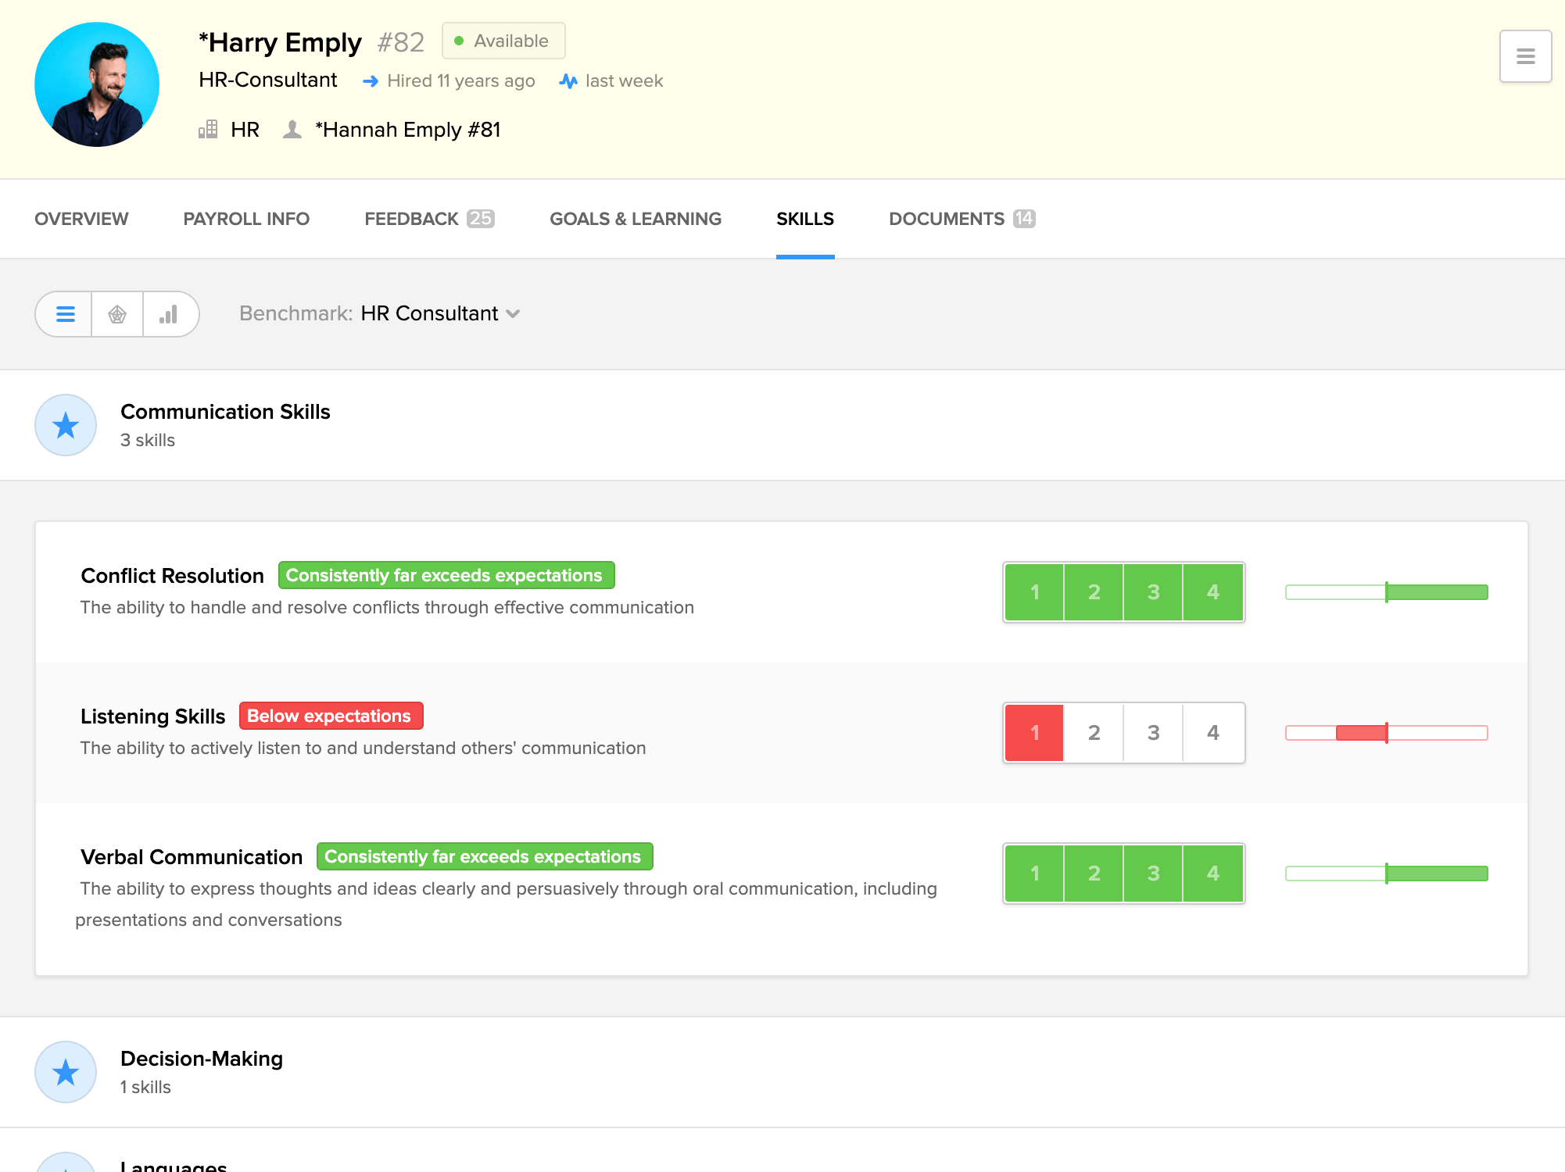Deselect level 4 on Conflict Resolution rating
Viewport: 1565px width, 1172px height.
pyautogui.click(x=1212, y=591)
